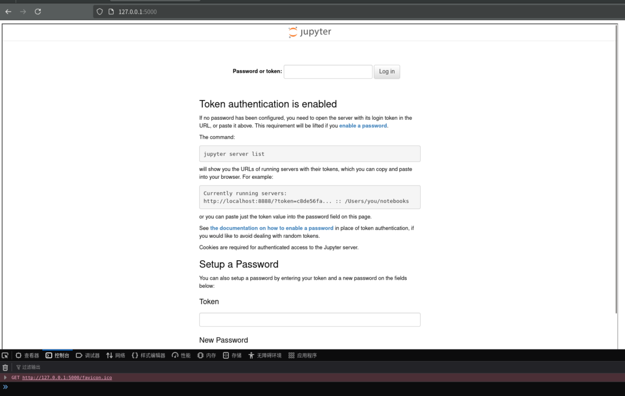Click the localhost:8888 example URL text
Image resolution: width=625 pixels, height=396 pixels.
(x=267, y=201)
